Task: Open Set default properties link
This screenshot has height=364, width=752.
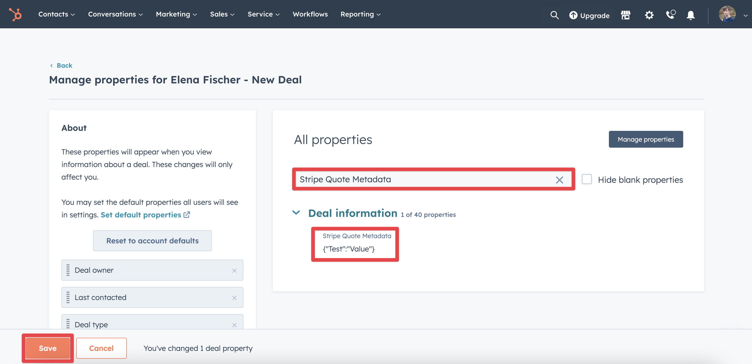Action: tap(145, 215)
